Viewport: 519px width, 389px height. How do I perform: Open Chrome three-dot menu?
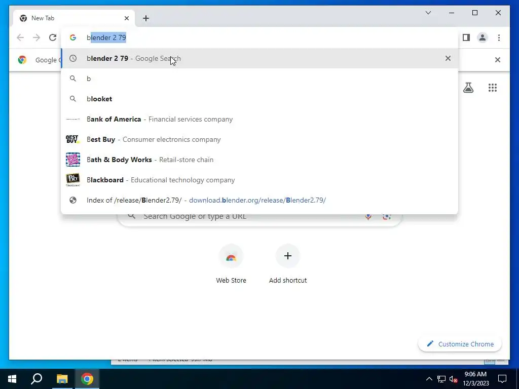point(499,37)
